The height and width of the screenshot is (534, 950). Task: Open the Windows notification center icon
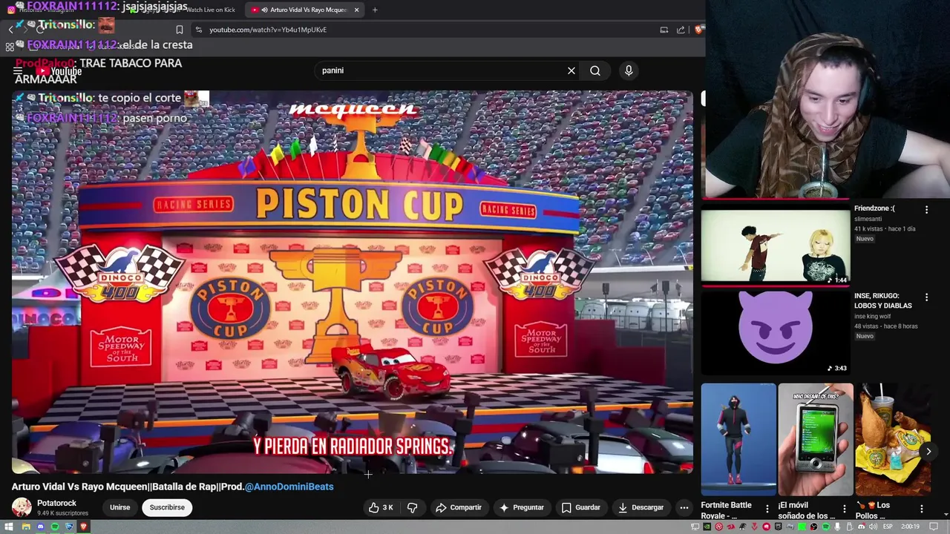click(934, 527)
